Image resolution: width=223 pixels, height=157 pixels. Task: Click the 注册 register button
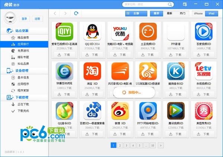pyautogui.click(x=38, y=19)
